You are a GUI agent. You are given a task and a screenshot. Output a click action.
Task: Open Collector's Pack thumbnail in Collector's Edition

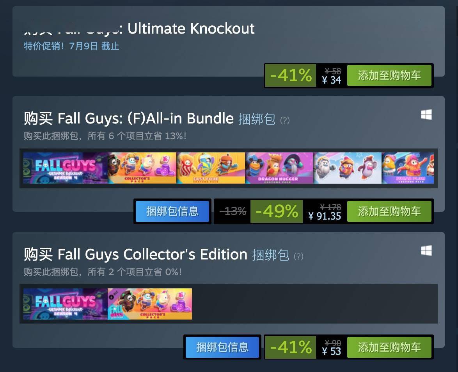pos(150,304)
